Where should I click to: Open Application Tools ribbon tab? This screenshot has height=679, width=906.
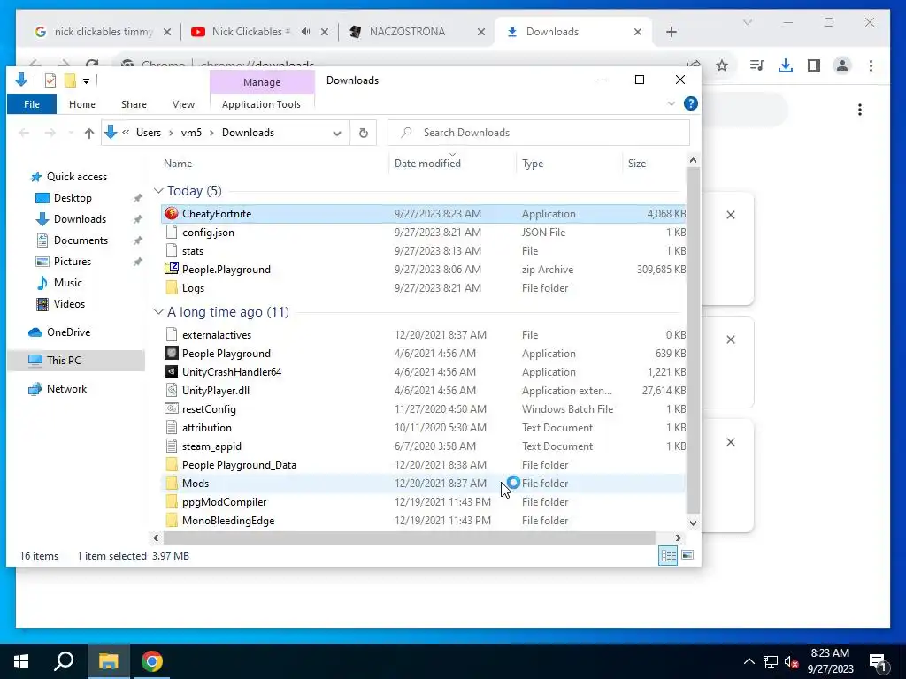(x=261, y=104)
